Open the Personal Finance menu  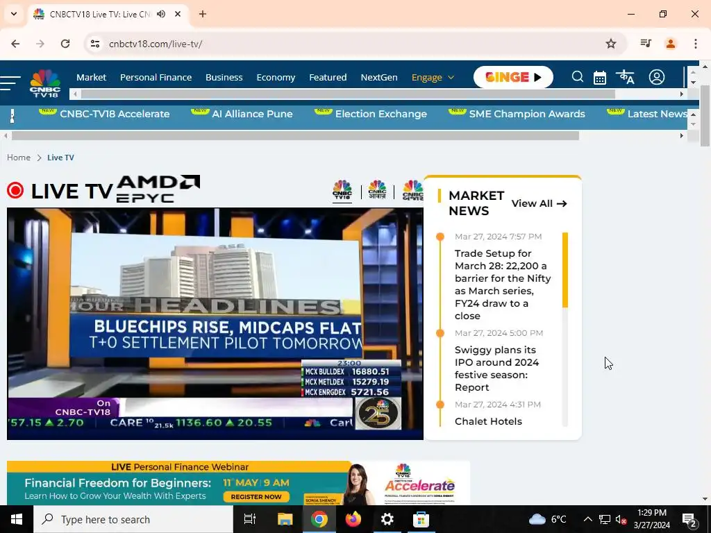click(x=156, y=78)
